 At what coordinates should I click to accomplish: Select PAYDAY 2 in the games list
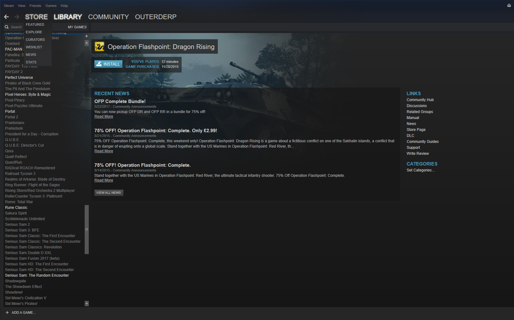14,72
